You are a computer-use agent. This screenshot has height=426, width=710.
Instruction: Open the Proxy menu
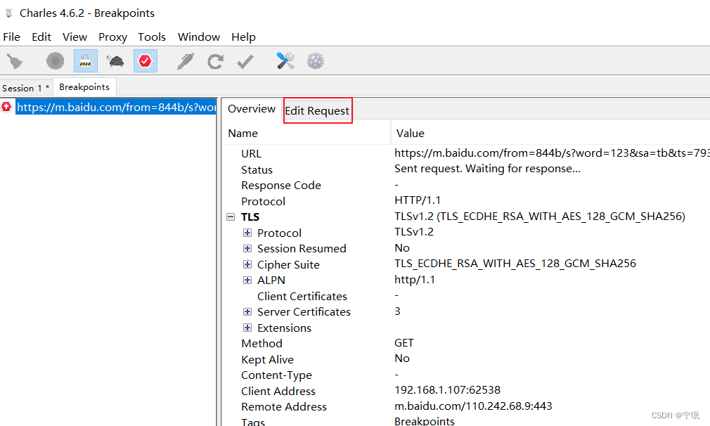click(112, 37)
